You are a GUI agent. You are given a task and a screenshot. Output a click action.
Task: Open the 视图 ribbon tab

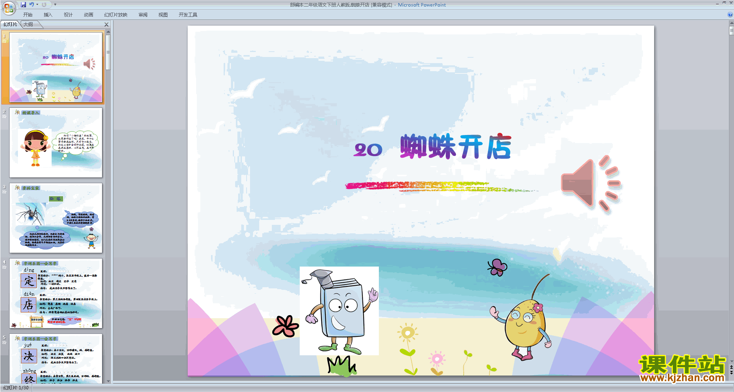point(163,15)
